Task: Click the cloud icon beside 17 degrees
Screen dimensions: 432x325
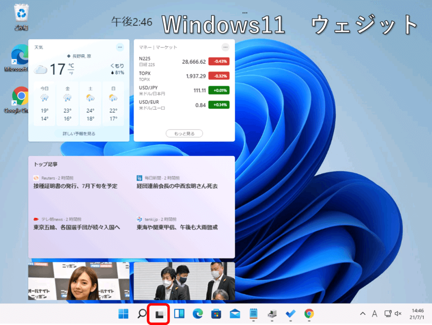Action: coord(40,70)
